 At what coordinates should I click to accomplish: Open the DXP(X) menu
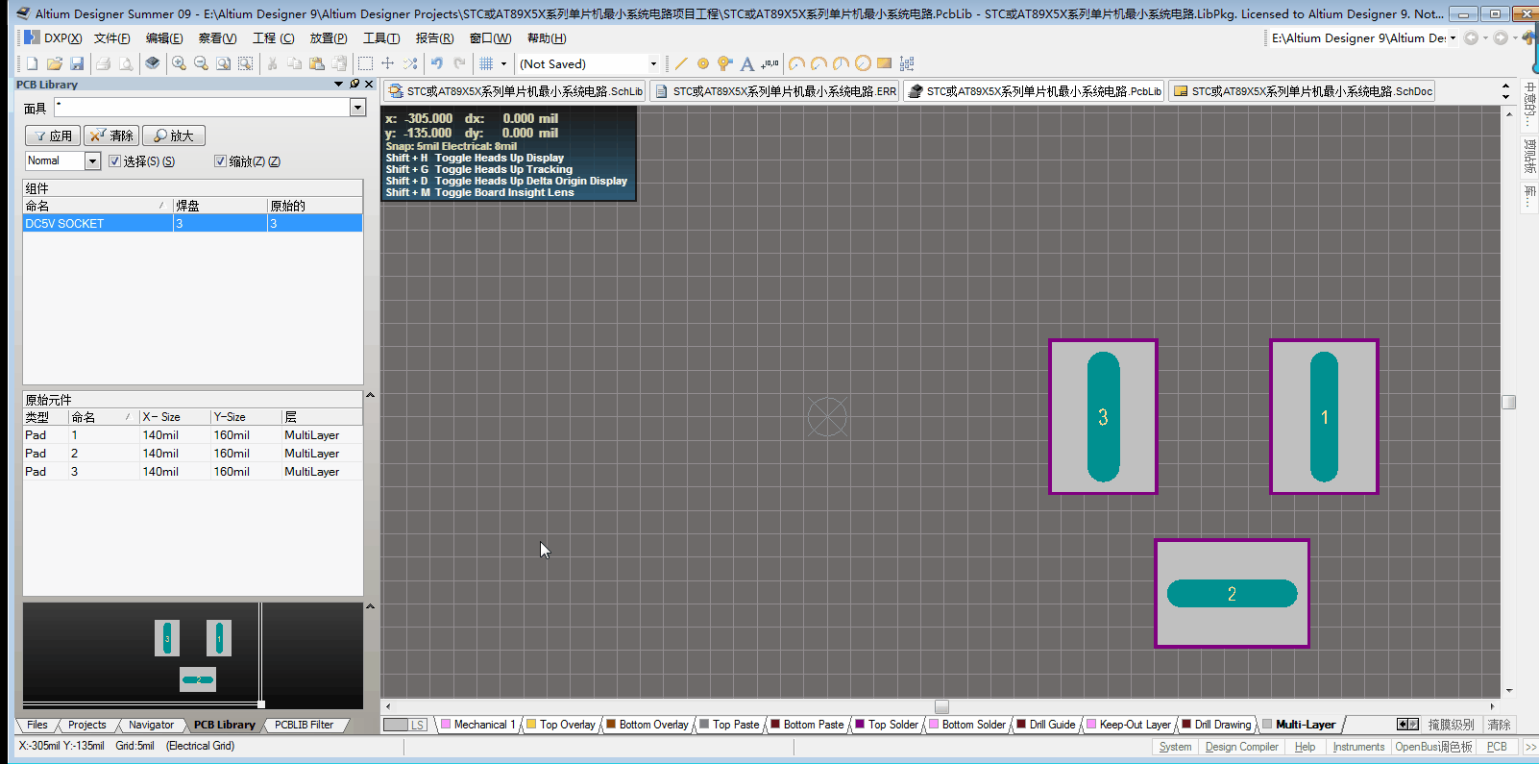point(54,38)
